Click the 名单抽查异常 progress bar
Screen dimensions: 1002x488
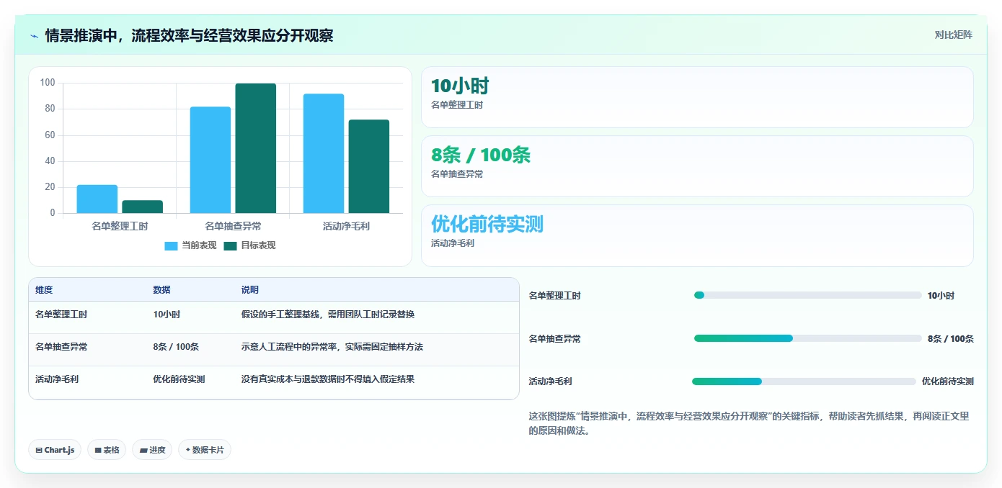(x=807, y=338)
